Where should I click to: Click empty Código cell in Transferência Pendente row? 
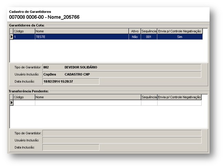point(24,103)
